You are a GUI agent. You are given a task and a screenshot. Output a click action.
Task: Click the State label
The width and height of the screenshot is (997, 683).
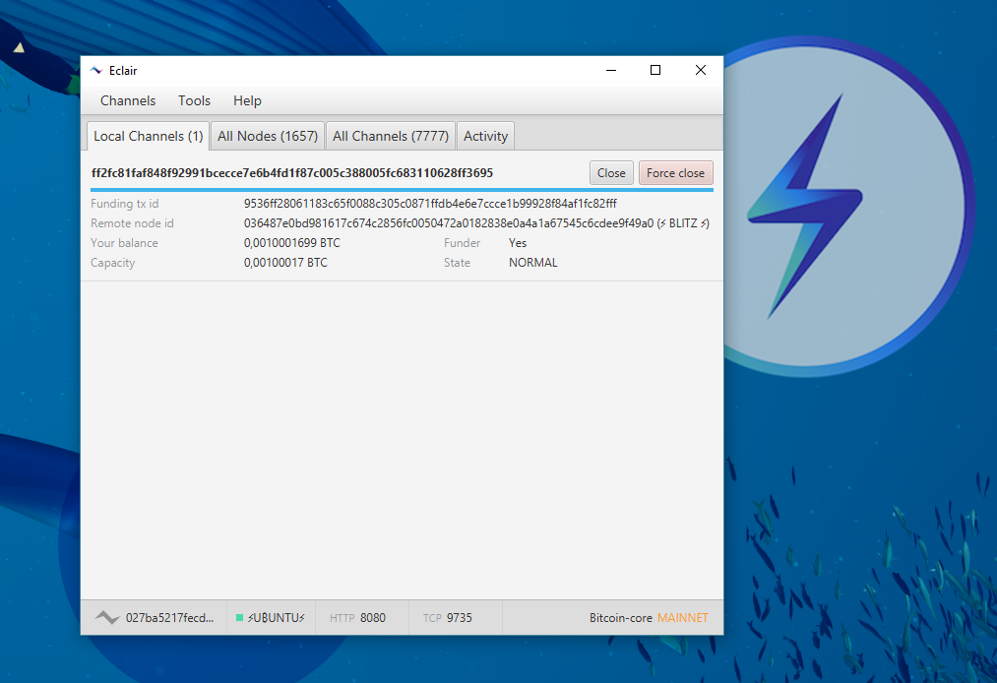coord(458,263)
